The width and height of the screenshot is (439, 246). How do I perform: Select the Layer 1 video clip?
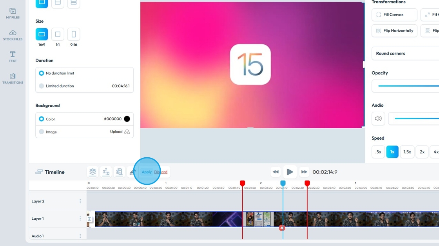(x=267, y=219)
